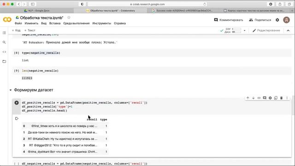Open Safari share button
The height and width of the screenshot is (166, 295).
(x=280, y=4)
